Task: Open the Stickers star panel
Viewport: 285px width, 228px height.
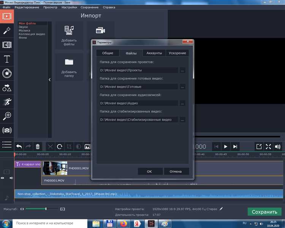Action: click(x=7, y=73)
